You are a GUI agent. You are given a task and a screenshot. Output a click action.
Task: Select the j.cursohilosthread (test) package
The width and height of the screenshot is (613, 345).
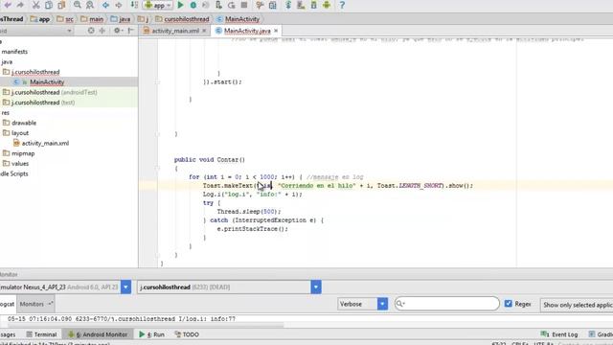(43, 103)
